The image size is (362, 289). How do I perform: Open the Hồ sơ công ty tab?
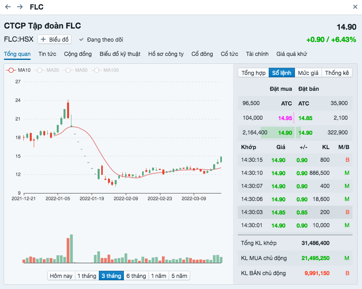(166, 54)
